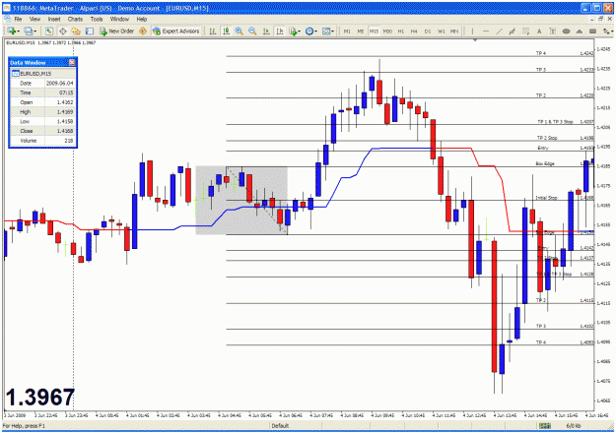Open the Market Watch panel icon
Screen dimensions: 616x432
pyautogui.click(x=49, y=31)
